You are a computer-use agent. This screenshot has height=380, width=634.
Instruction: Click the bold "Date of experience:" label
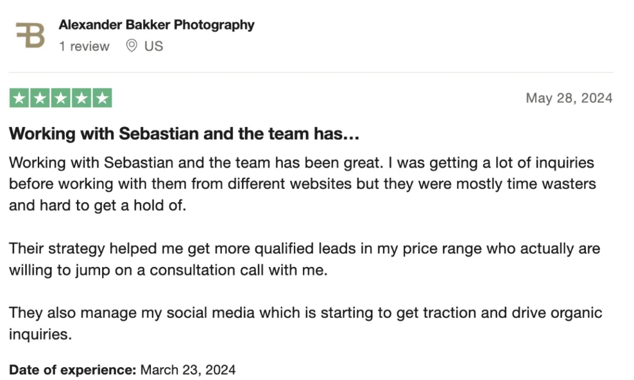click(73, 370)
